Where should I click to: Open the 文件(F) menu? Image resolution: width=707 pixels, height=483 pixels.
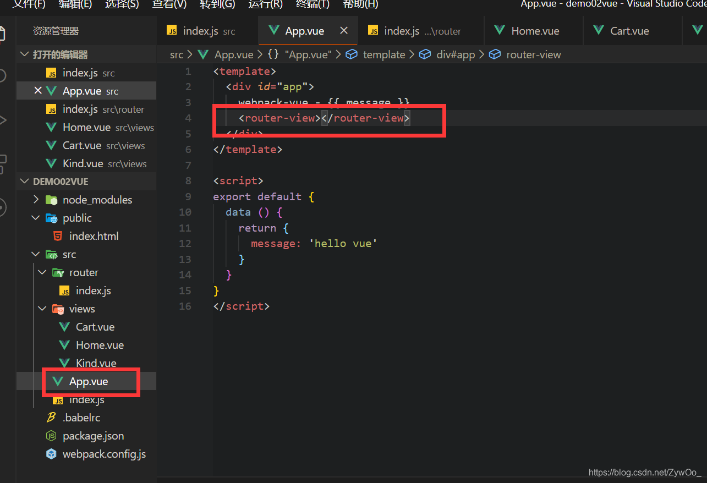[29, 4]
